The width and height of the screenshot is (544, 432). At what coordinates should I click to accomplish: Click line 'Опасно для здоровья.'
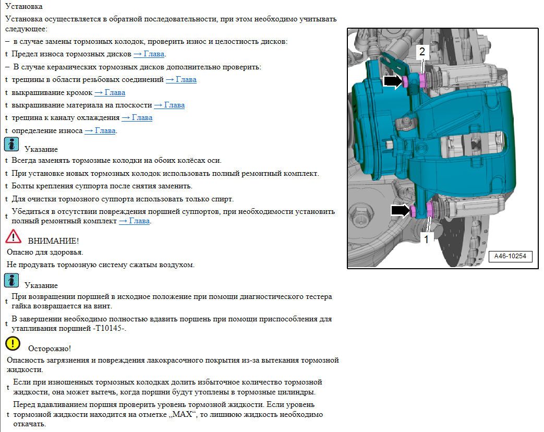(x=45, y=252)
